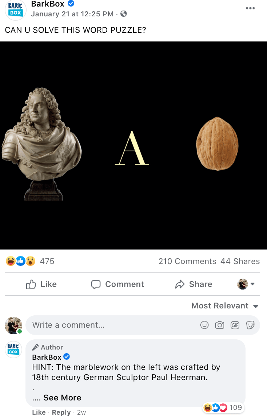Open the word puzzle image
267x419 pixels.
(133, 145)
